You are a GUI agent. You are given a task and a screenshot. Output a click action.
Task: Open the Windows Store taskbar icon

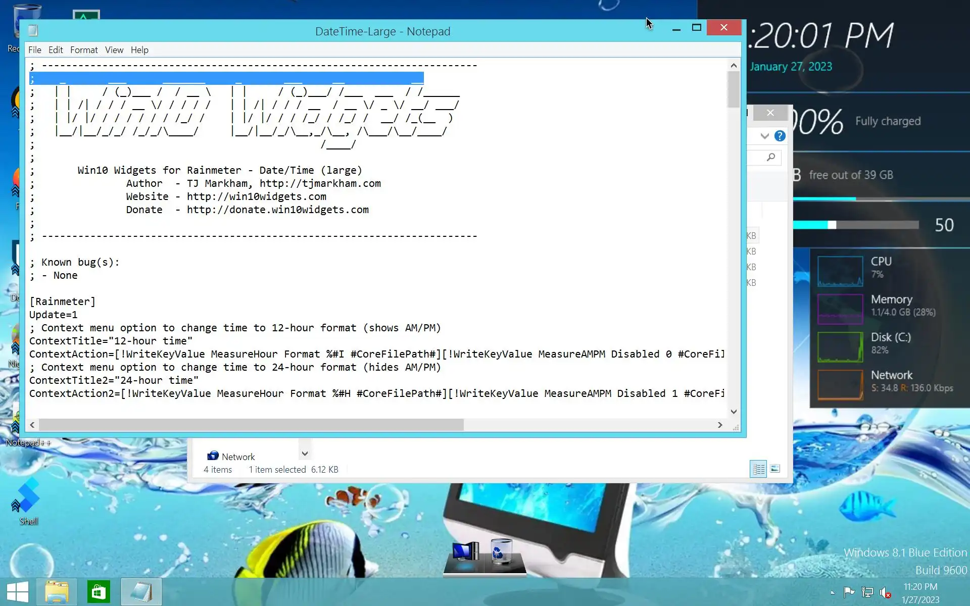(x=99, y=592)
